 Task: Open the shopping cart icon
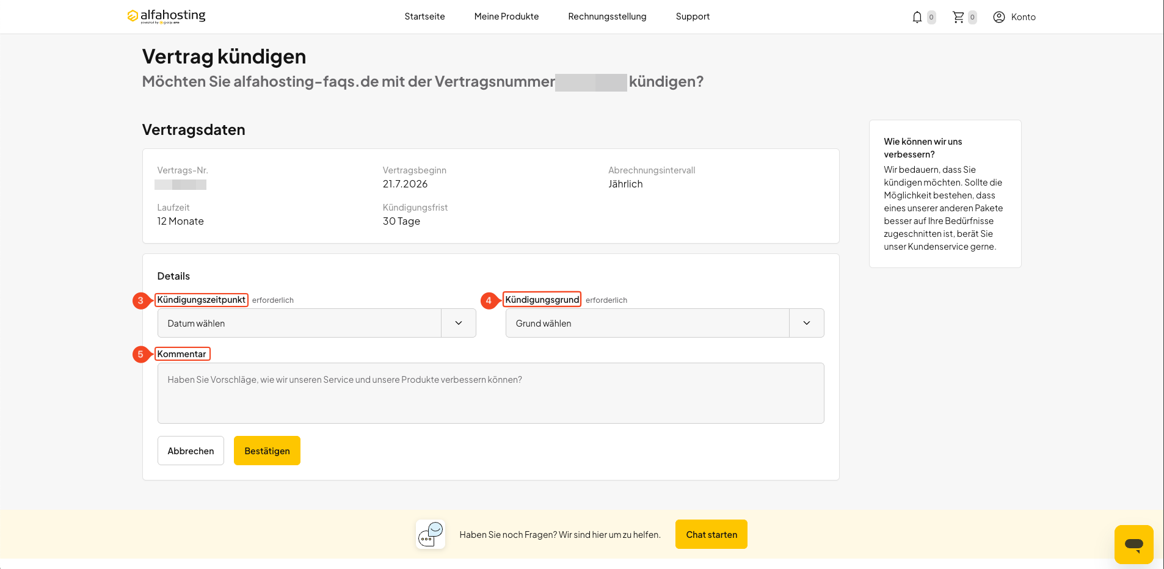click(x=958, y=17)
